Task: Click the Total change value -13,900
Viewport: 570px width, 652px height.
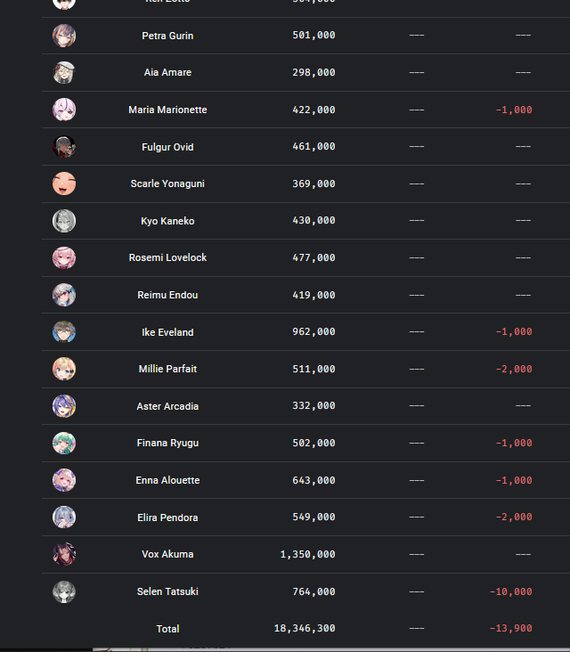Action: click(x=511, y=628)
